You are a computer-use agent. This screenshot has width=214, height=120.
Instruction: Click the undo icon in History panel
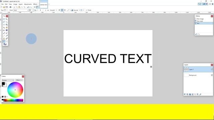196,34
